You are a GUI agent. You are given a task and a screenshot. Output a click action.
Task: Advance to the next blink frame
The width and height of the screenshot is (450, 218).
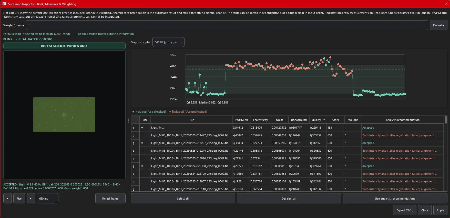point(31,199)
